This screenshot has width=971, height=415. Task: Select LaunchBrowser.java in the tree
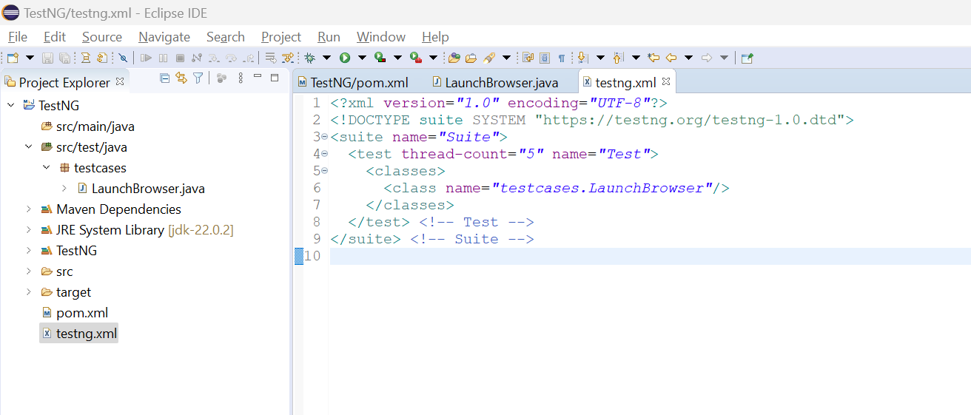(141, 189)
